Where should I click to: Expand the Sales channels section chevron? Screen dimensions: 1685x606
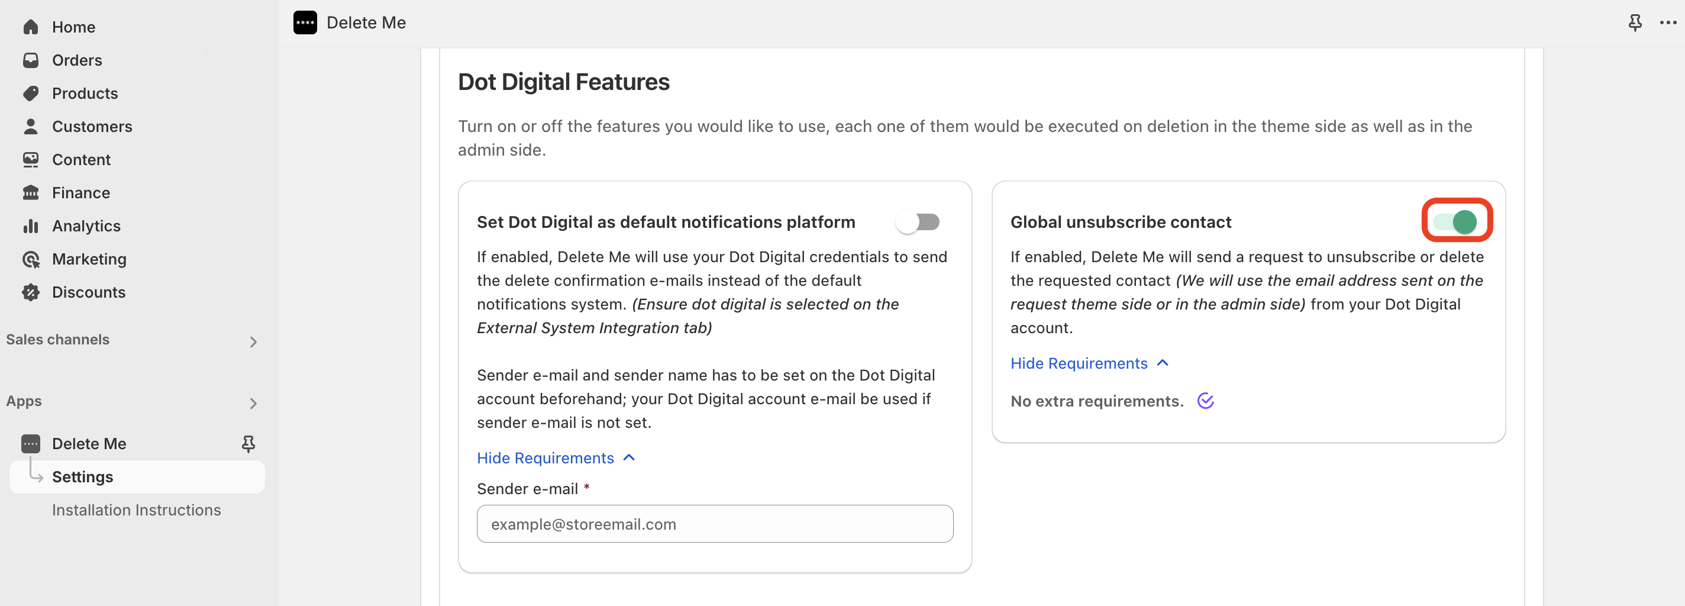pos(253,341)
